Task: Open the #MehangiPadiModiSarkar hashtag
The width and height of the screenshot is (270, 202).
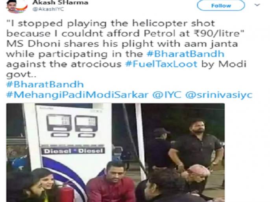Action: tap(77, 95)
